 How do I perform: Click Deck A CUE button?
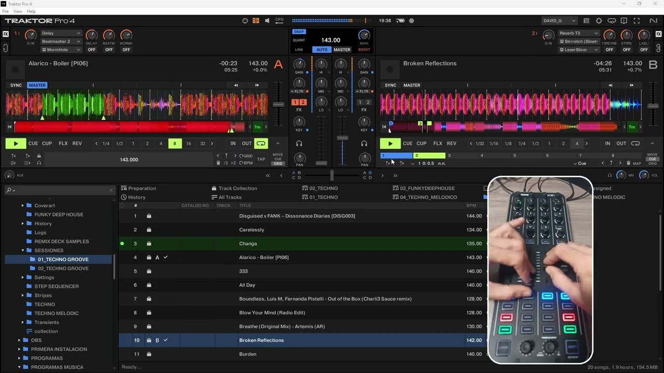(33, 144)
